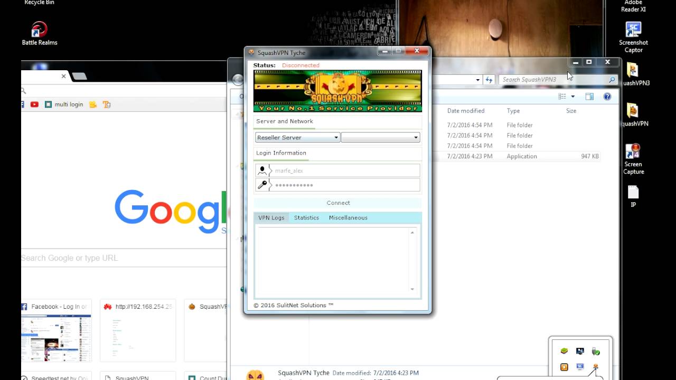Click the SquashVPN banner image
Viewport: 676px width, 380px height.
(x=337, y=91)
